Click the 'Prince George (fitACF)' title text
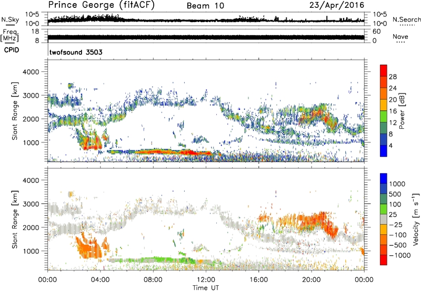 click(102, 5)
